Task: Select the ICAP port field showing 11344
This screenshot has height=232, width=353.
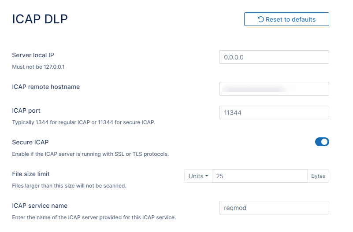Action: tap(274, 113)
